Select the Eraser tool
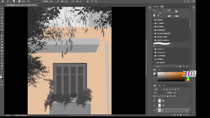Screen dimensions: 210x118 point(2,42)
